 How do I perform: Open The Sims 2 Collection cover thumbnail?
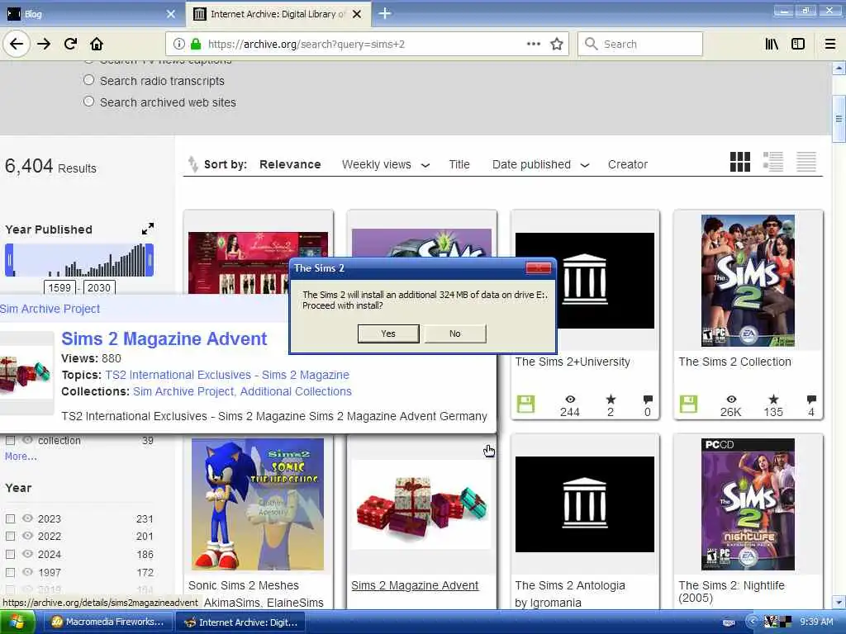pyautogui.click(x=748, y=281)
